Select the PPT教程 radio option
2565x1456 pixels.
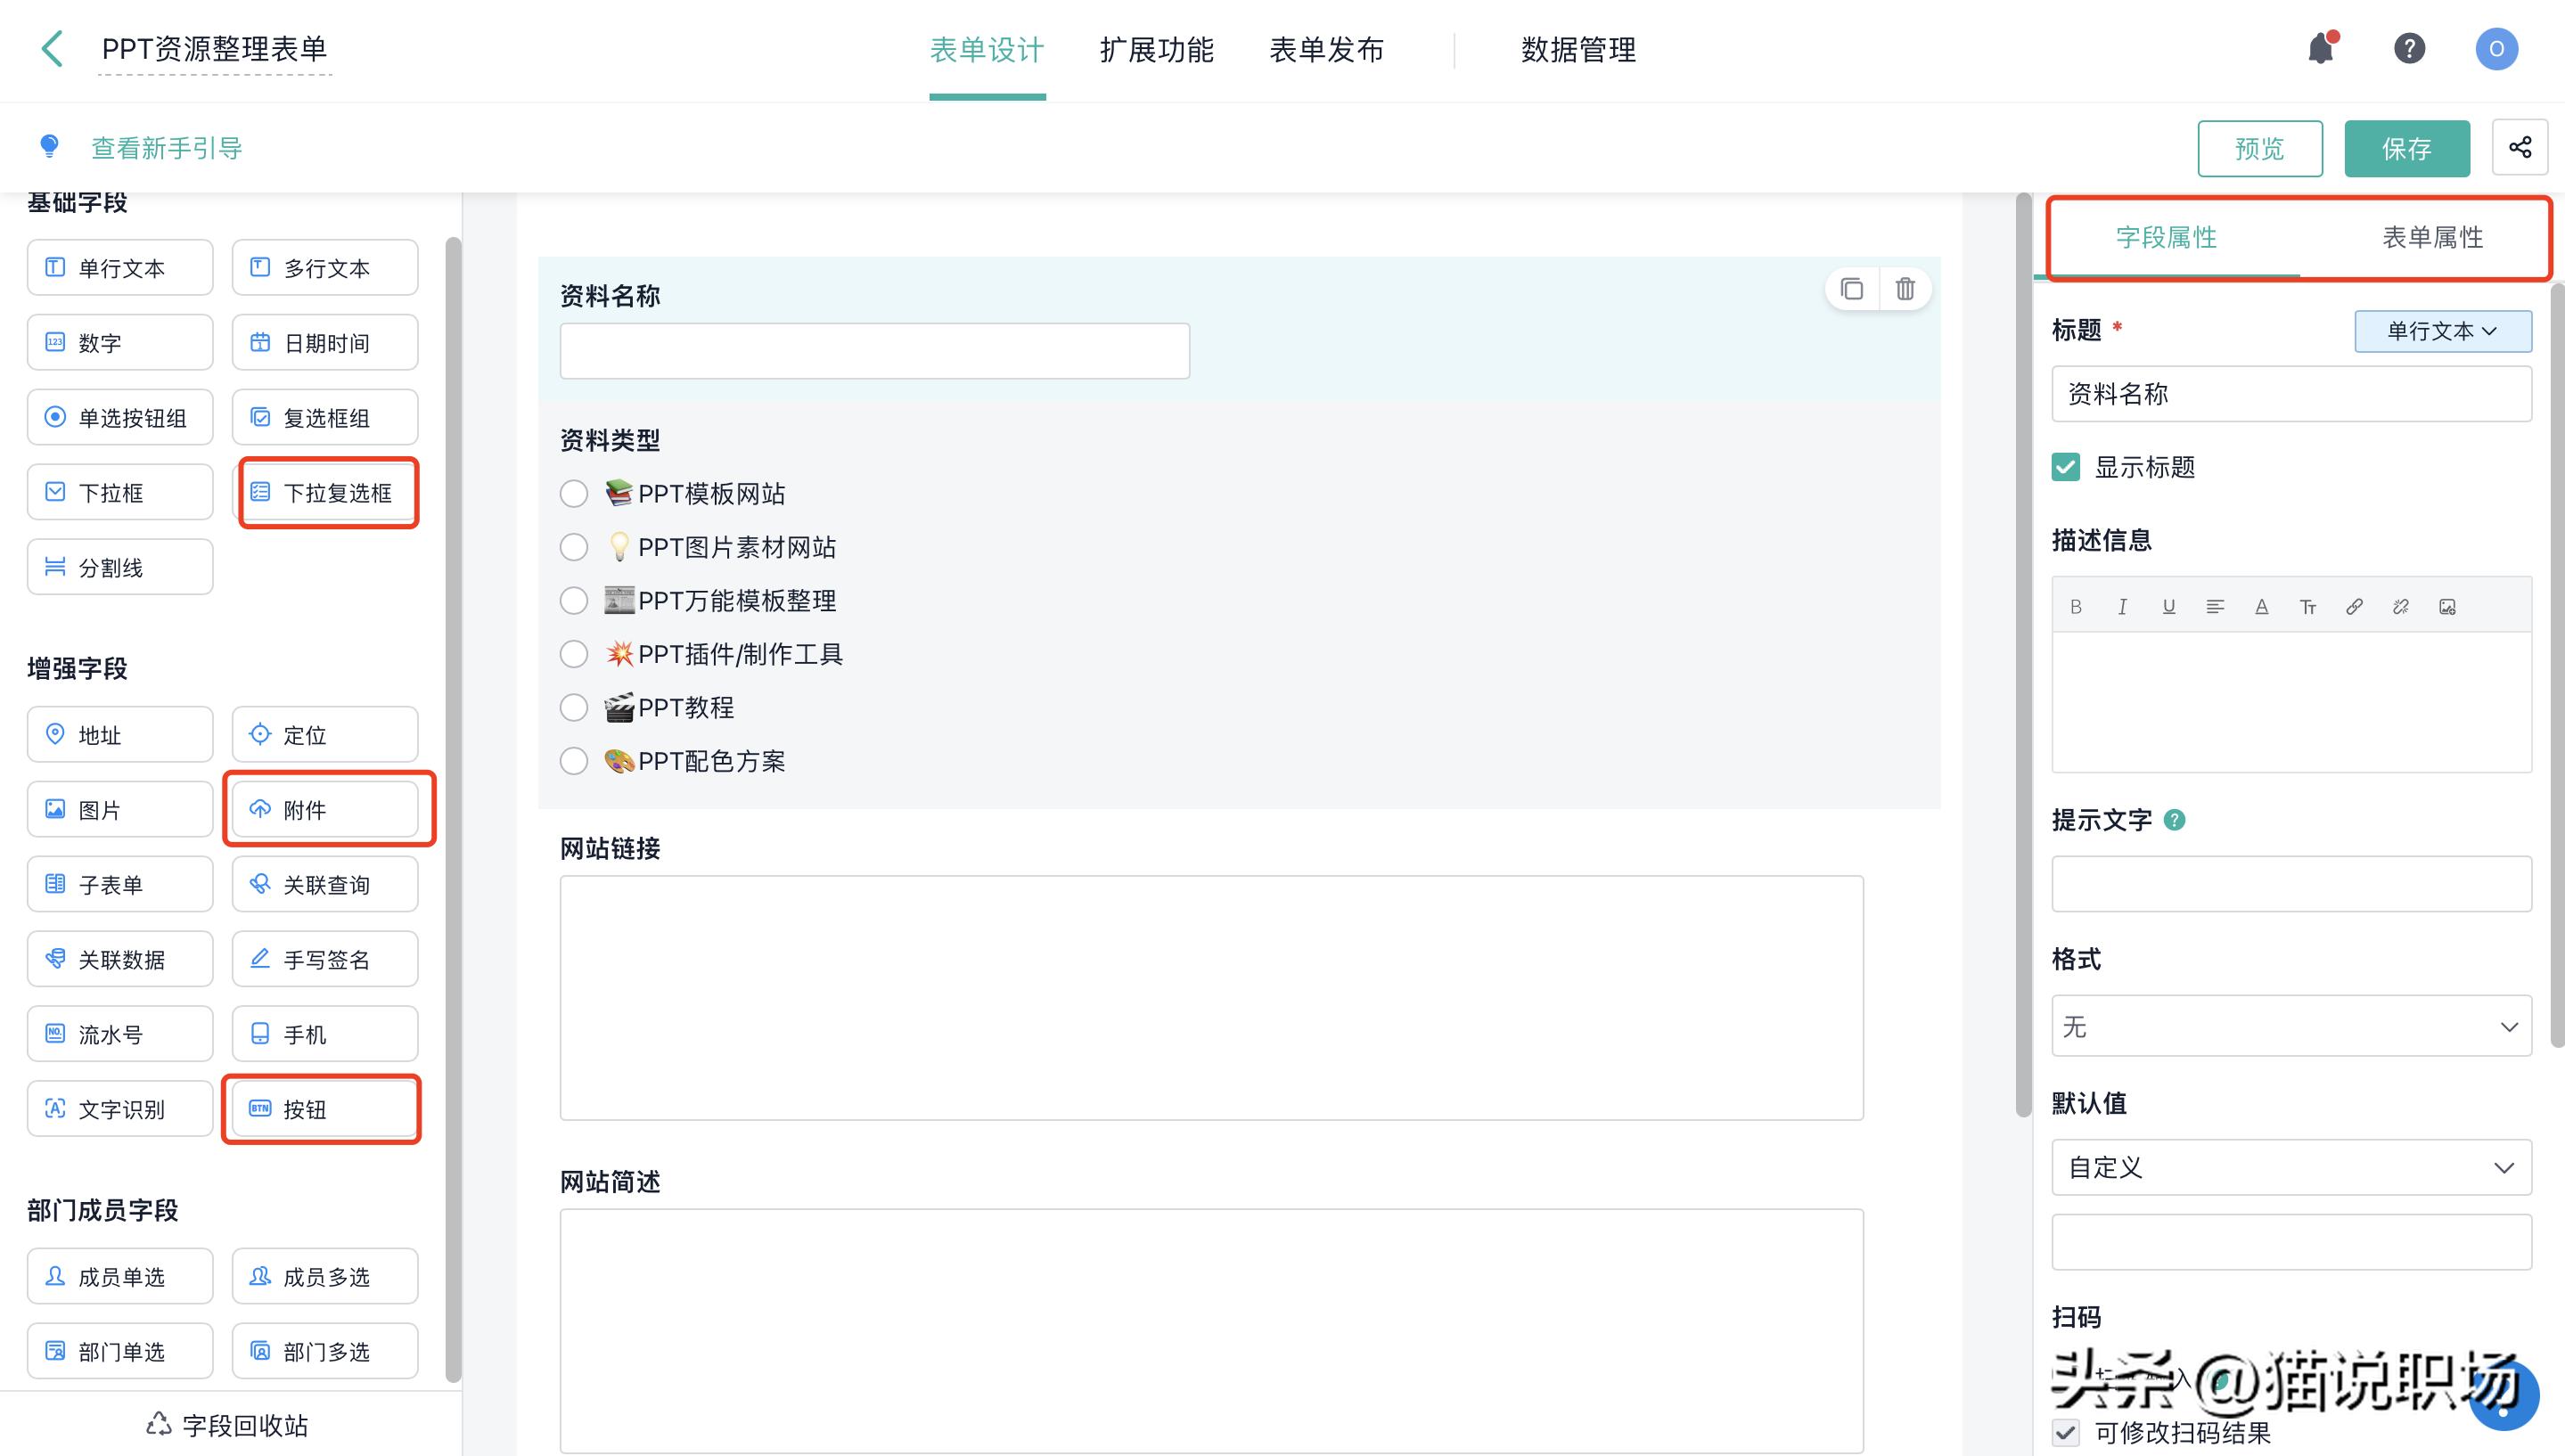click(574, 707)
